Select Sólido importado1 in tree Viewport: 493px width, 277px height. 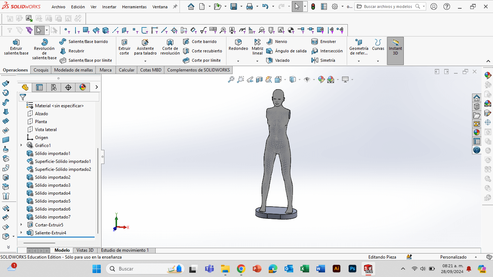pyautogui.click(x=53, y=153)
